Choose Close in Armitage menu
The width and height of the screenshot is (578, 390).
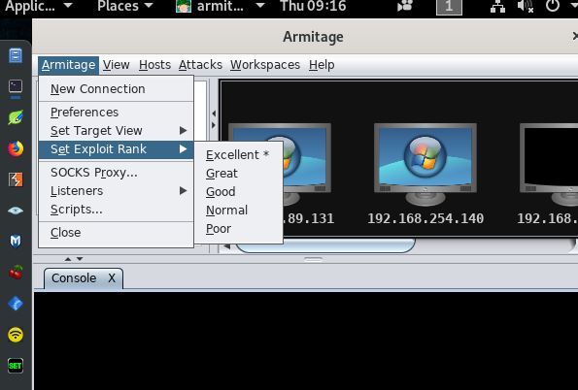[x=117, y=233]
